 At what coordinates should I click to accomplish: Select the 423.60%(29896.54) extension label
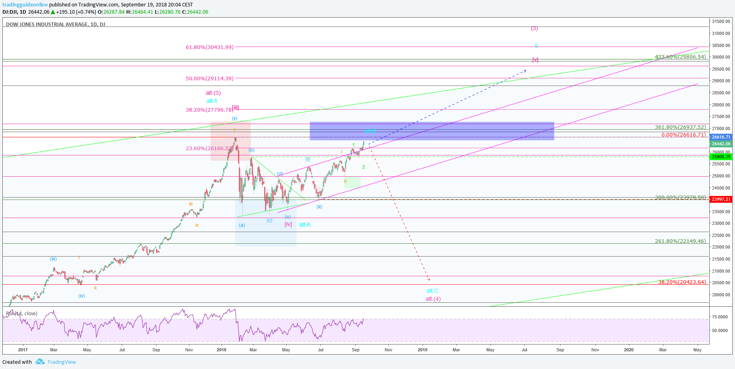[680, 57]
